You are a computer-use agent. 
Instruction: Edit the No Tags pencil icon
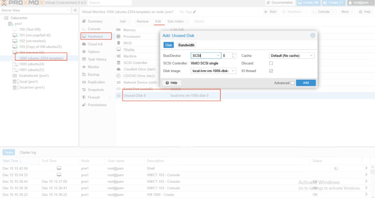tap(194, 12)
